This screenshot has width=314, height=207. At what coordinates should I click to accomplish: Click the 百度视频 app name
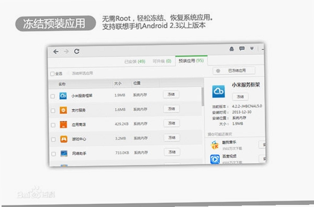tap(230, 156)
